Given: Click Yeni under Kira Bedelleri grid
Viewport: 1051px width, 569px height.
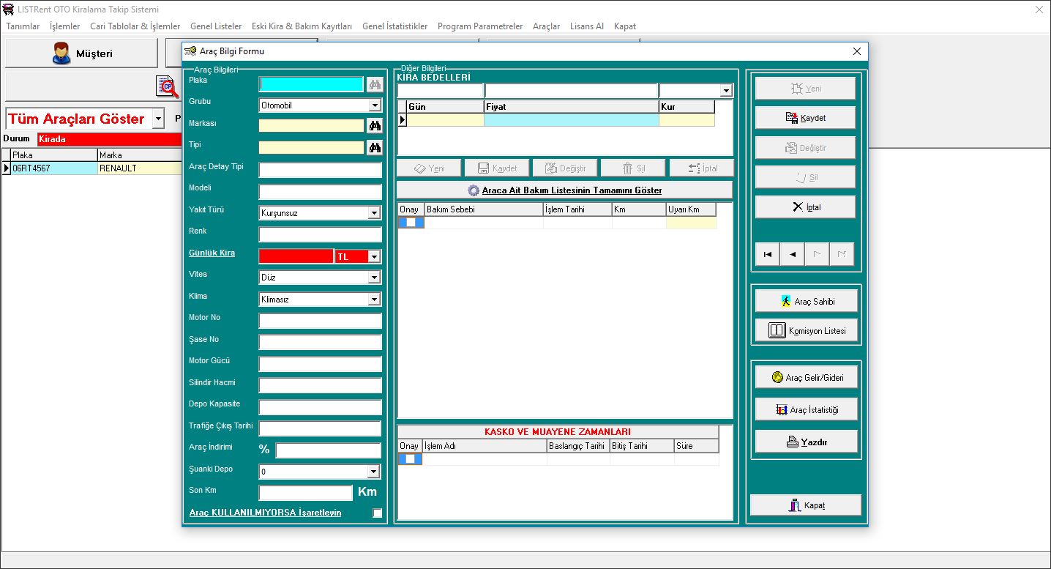Looking at the screenshot, I should tap(430, 168).
